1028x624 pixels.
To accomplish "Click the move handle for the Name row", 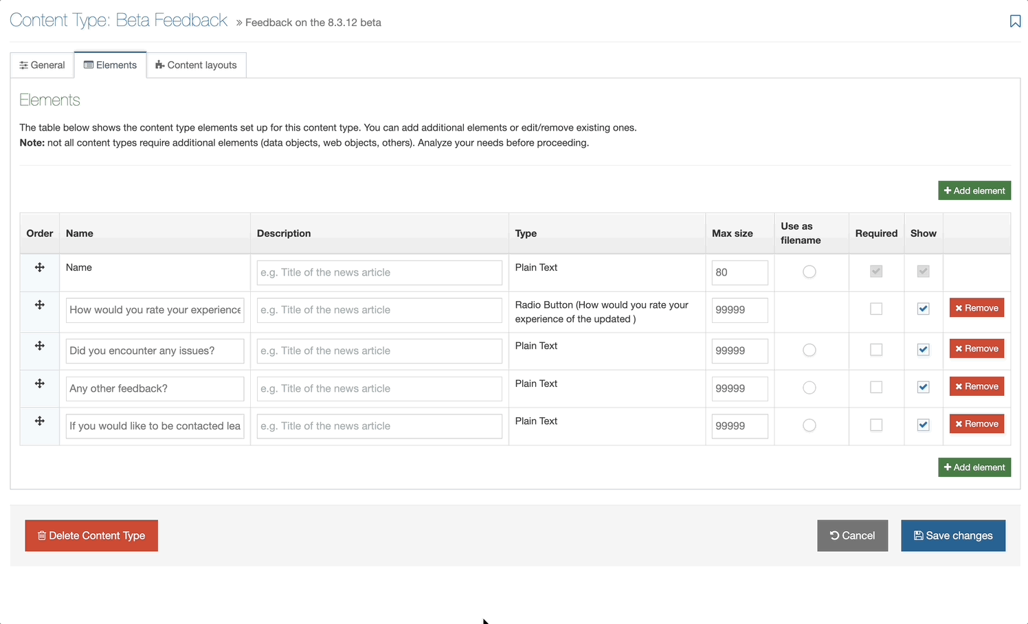I will [x=40, y=267].
